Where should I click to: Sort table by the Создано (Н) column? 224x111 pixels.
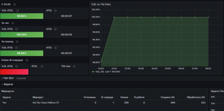point(168,97)
